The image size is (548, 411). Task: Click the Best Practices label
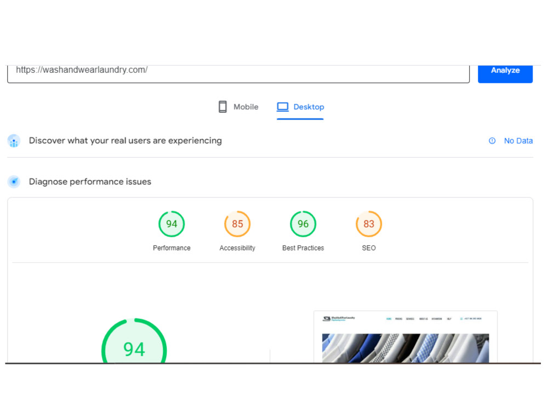(303, 248)
